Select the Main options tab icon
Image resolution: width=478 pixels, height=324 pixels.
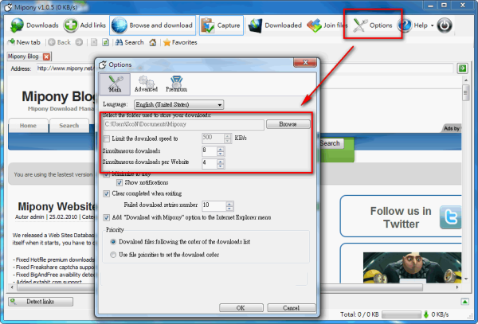115,84
